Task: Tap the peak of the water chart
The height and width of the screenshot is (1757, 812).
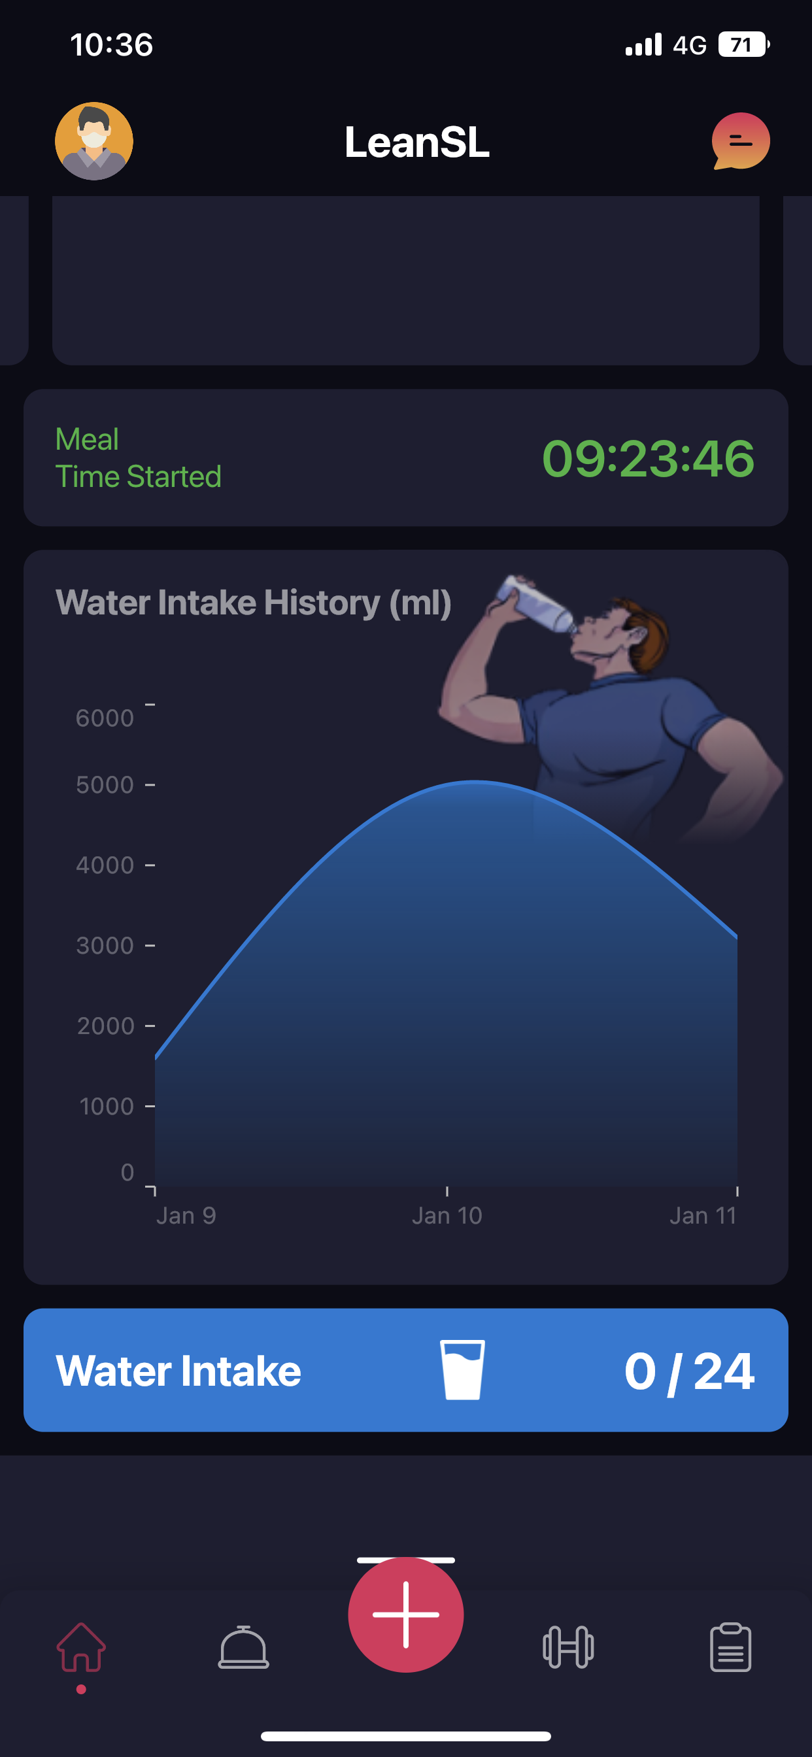Action: tap(475, 782)
